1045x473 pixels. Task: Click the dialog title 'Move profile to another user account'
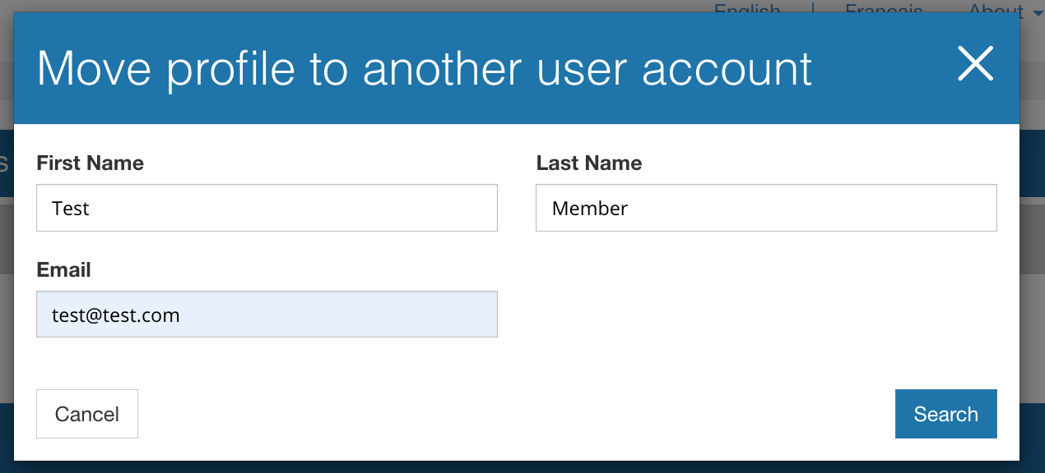424,68
